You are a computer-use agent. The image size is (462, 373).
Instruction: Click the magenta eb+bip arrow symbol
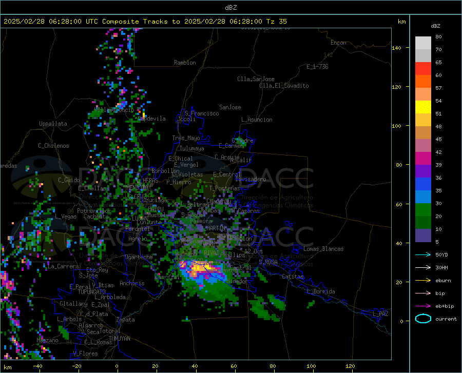423,306
